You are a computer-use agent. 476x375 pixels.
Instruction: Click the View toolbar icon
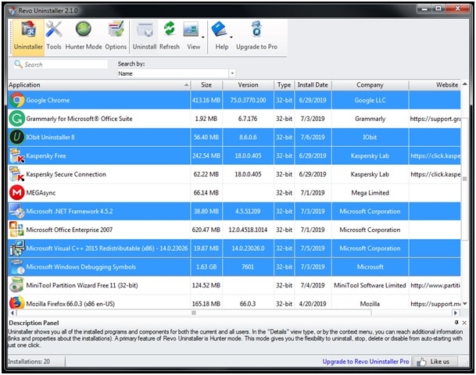click(191, 30)
